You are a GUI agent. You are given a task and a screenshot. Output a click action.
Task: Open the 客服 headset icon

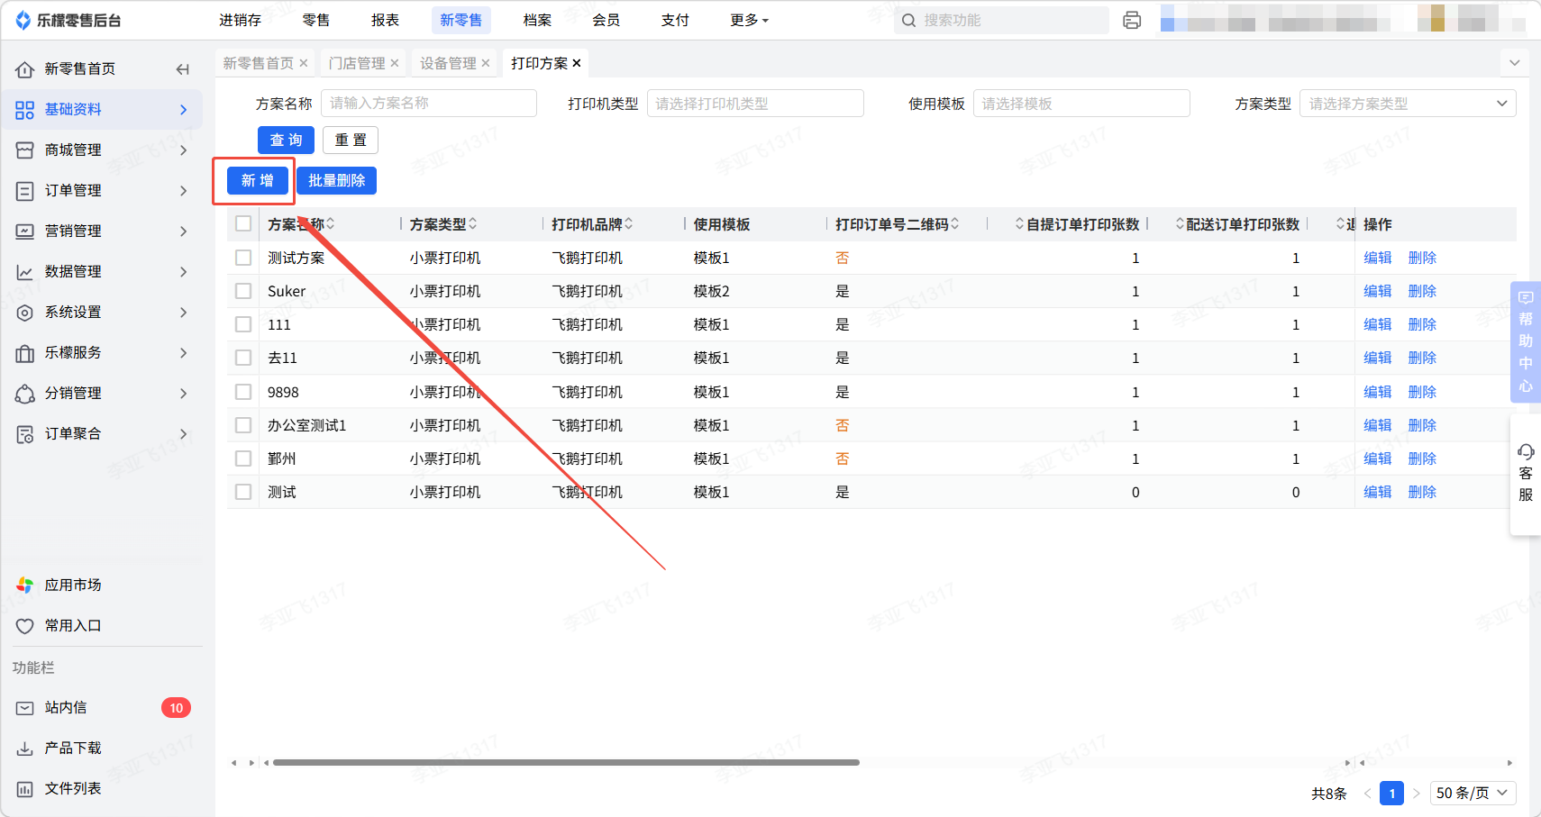(1526, 451)
